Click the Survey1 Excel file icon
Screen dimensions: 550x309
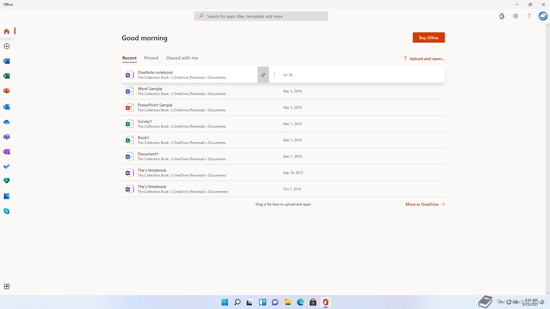129,124
